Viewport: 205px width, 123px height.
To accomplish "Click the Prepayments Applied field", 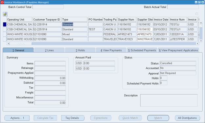I will click(x=50, y=73).
